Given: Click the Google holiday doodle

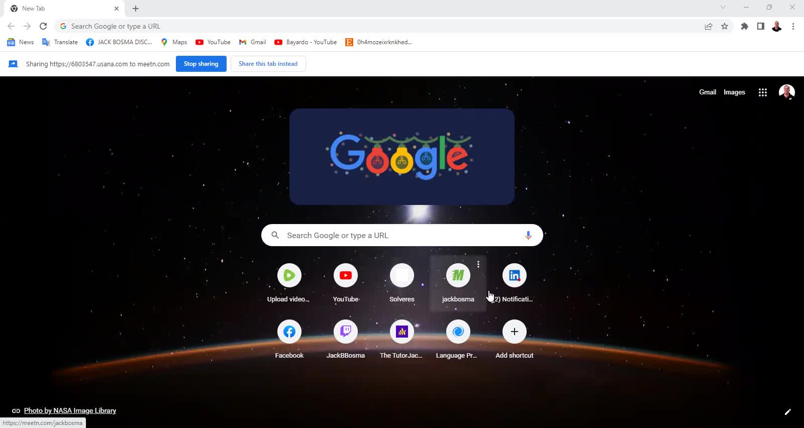Looking at the screenshot, I should [402, 157].
